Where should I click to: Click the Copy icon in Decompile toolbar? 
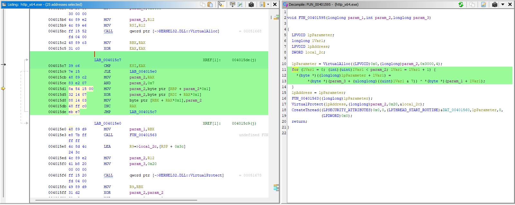tap(472, 4)
